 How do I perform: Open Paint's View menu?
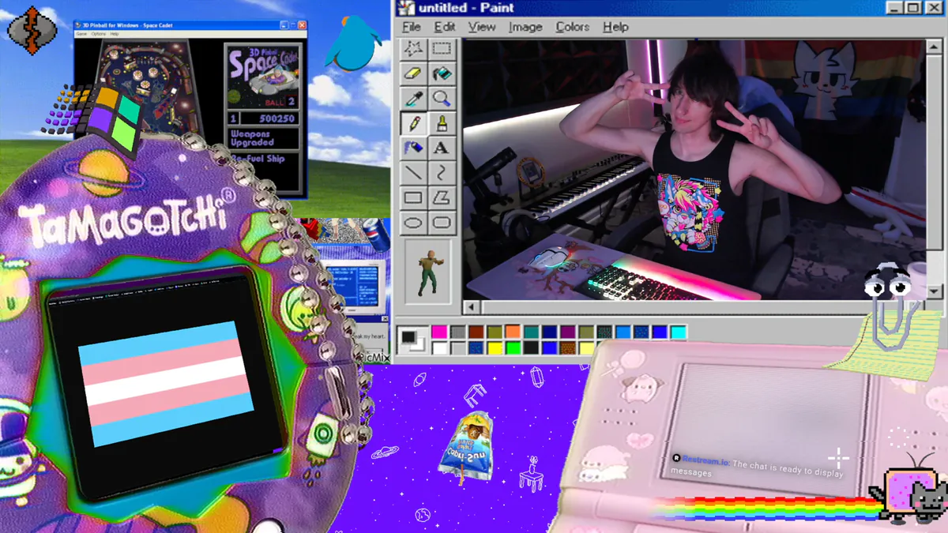tap(482, 27)
